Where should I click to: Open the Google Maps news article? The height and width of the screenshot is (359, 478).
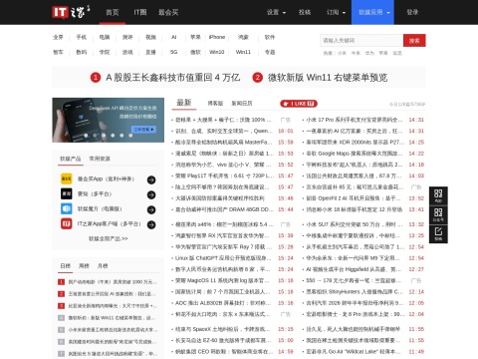(x=354, y=154)
